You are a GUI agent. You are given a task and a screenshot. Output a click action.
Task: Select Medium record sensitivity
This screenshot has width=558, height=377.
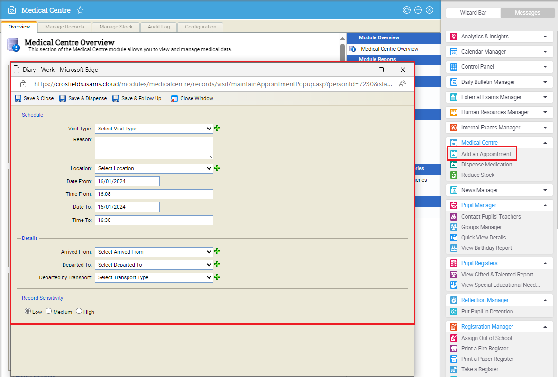pos(48,311)
